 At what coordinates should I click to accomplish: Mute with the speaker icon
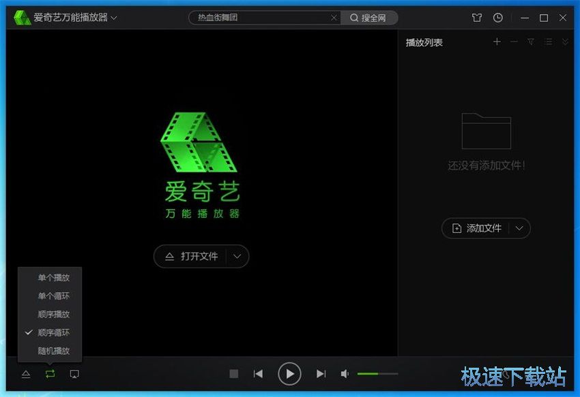tap(345, 374)
